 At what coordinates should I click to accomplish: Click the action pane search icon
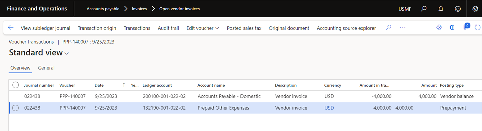(x=389, y=28)
